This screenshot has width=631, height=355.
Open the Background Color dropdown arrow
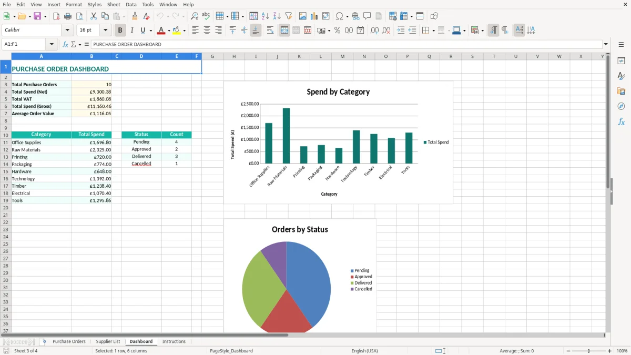click(184, 31)
